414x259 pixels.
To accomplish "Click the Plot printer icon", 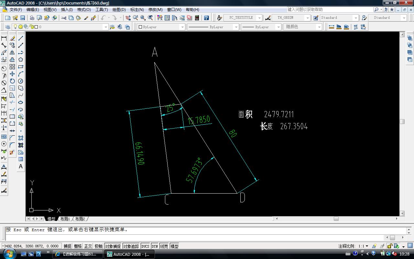I will point(32,18).
